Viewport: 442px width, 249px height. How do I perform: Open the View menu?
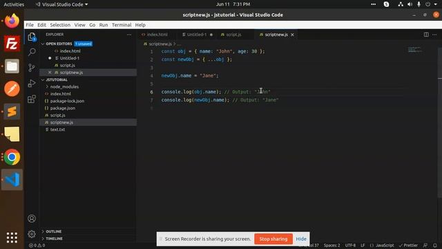[x=80, y=25]
